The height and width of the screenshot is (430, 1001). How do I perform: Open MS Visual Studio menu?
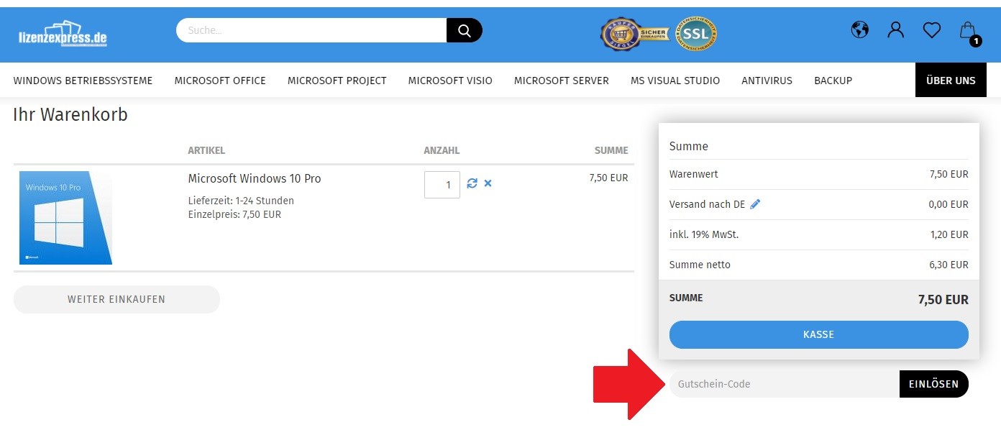(675, 81)
